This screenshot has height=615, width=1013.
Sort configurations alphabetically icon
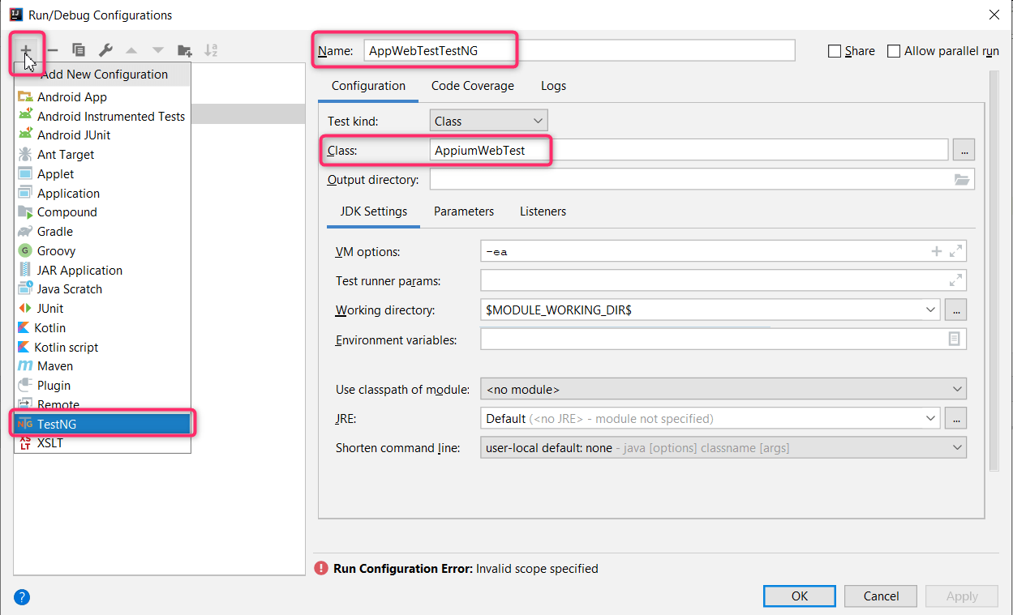[x=211, y=50]
